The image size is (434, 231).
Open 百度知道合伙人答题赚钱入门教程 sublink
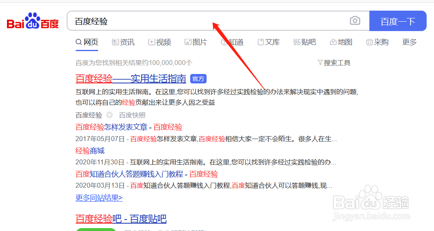pyautogui.click(x=147, y=174)
